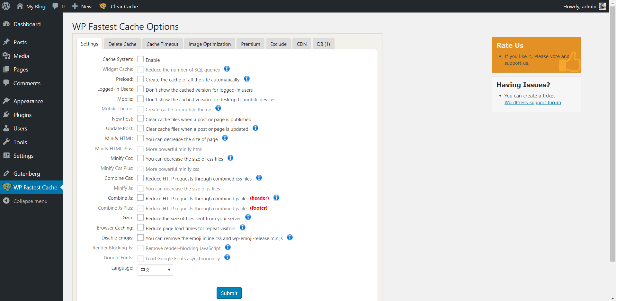
Task: Click the cheetah Clear Cache icon
Action: point(103,6)
